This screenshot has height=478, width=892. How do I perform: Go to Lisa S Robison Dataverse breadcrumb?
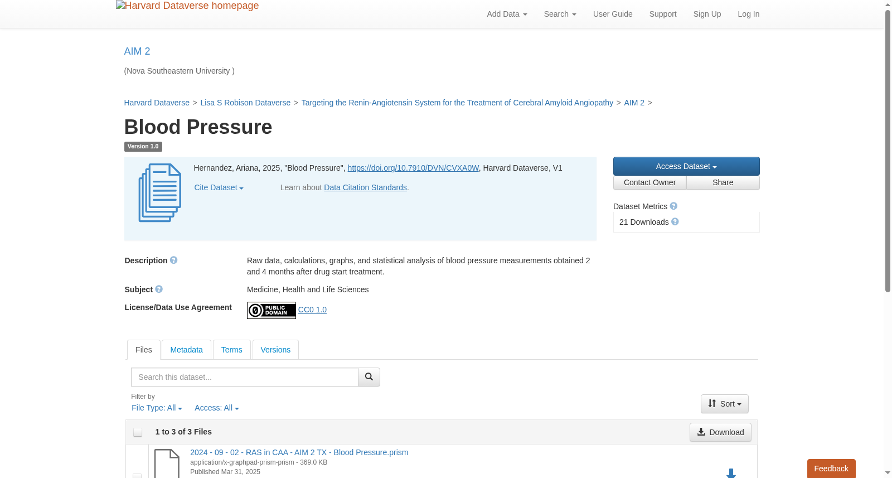pos(245,103)
